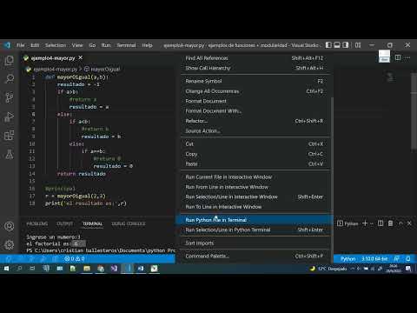Screen dimensions: 417x313
Task: Close the ejemplo4-mayor.py editor tab
Action: [81, 57]
